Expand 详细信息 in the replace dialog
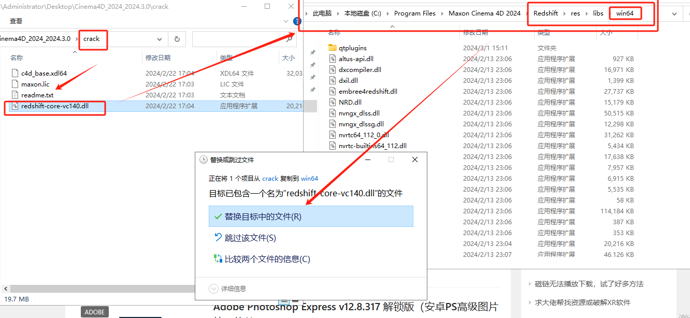Viewport: 690px width, 318px height. (x=227, y=289)
